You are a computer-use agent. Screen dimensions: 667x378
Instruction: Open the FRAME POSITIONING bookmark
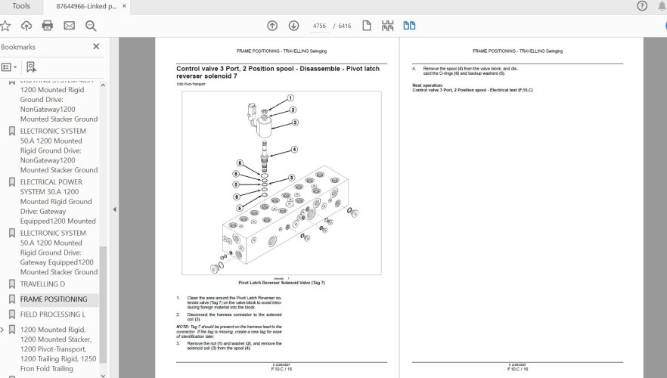click(54, 299)
